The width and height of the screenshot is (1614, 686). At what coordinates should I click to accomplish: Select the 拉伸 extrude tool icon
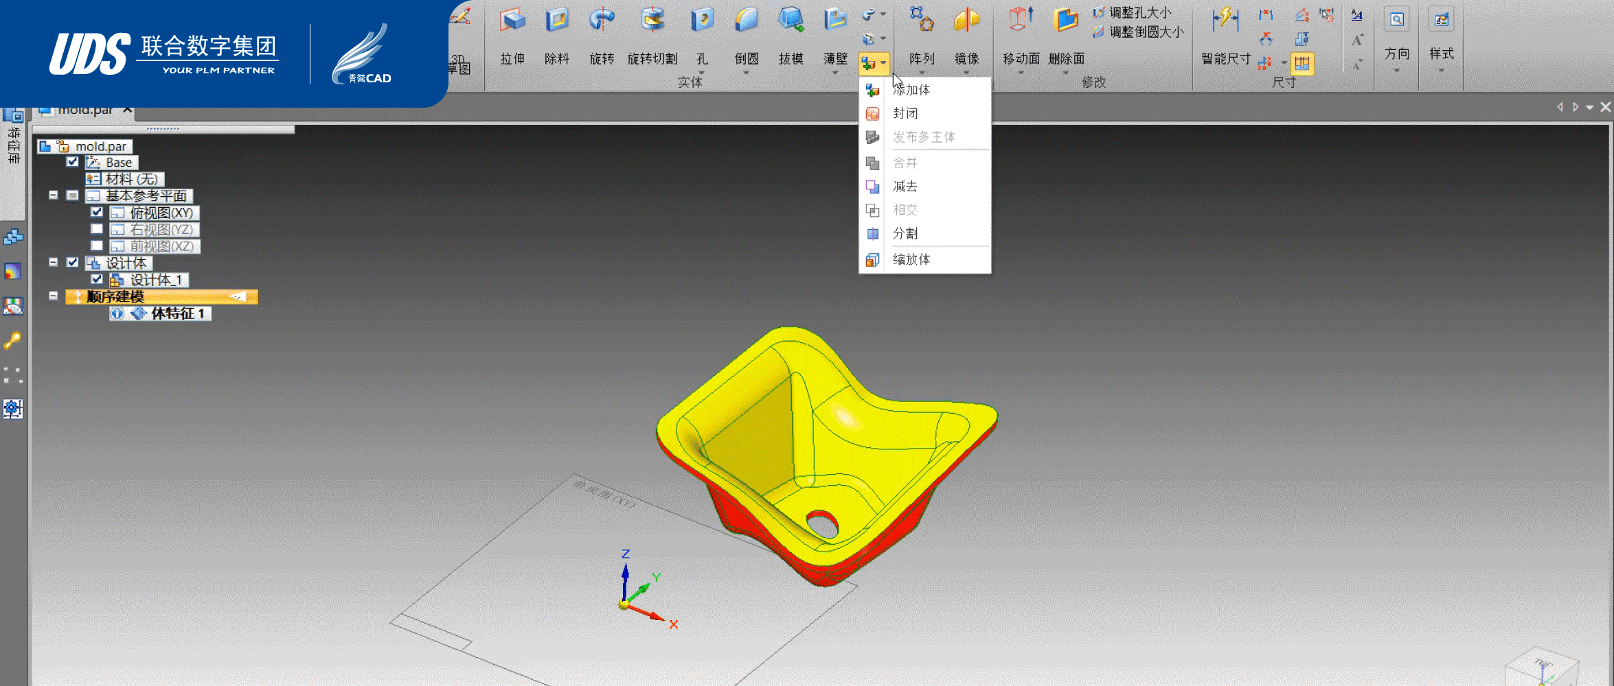(512, 21)
